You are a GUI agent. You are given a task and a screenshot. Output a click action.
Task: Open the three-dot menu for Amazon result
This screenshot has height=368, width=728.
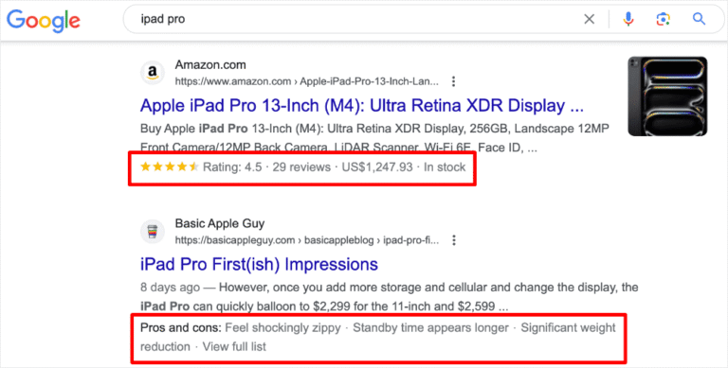click(453, 82)
